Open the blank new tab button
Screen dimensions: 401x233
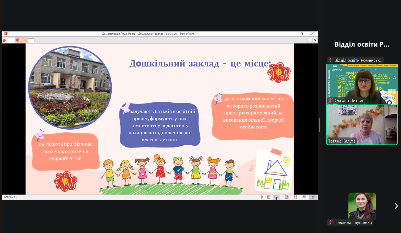coord(31,41)
